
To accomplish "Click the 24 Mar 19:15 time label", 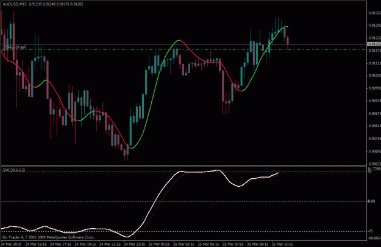I will pos(85,244).
